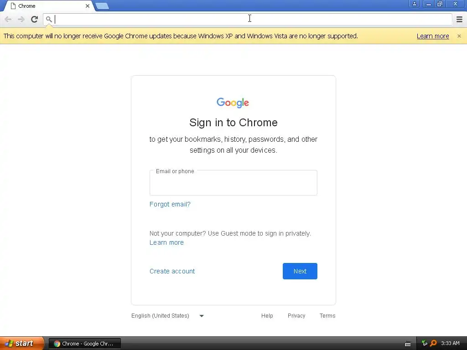Image resolution: width=467 pixels, height=350 pixels.
Task: Open Learn more in the warning bar
Action: tap(433, 36)
